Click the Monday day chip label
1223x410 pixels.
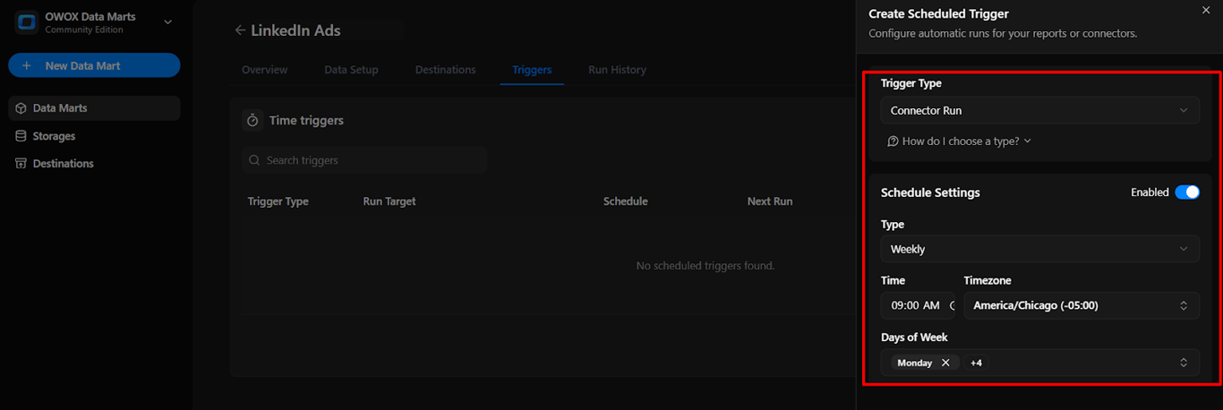click(915, 363)
